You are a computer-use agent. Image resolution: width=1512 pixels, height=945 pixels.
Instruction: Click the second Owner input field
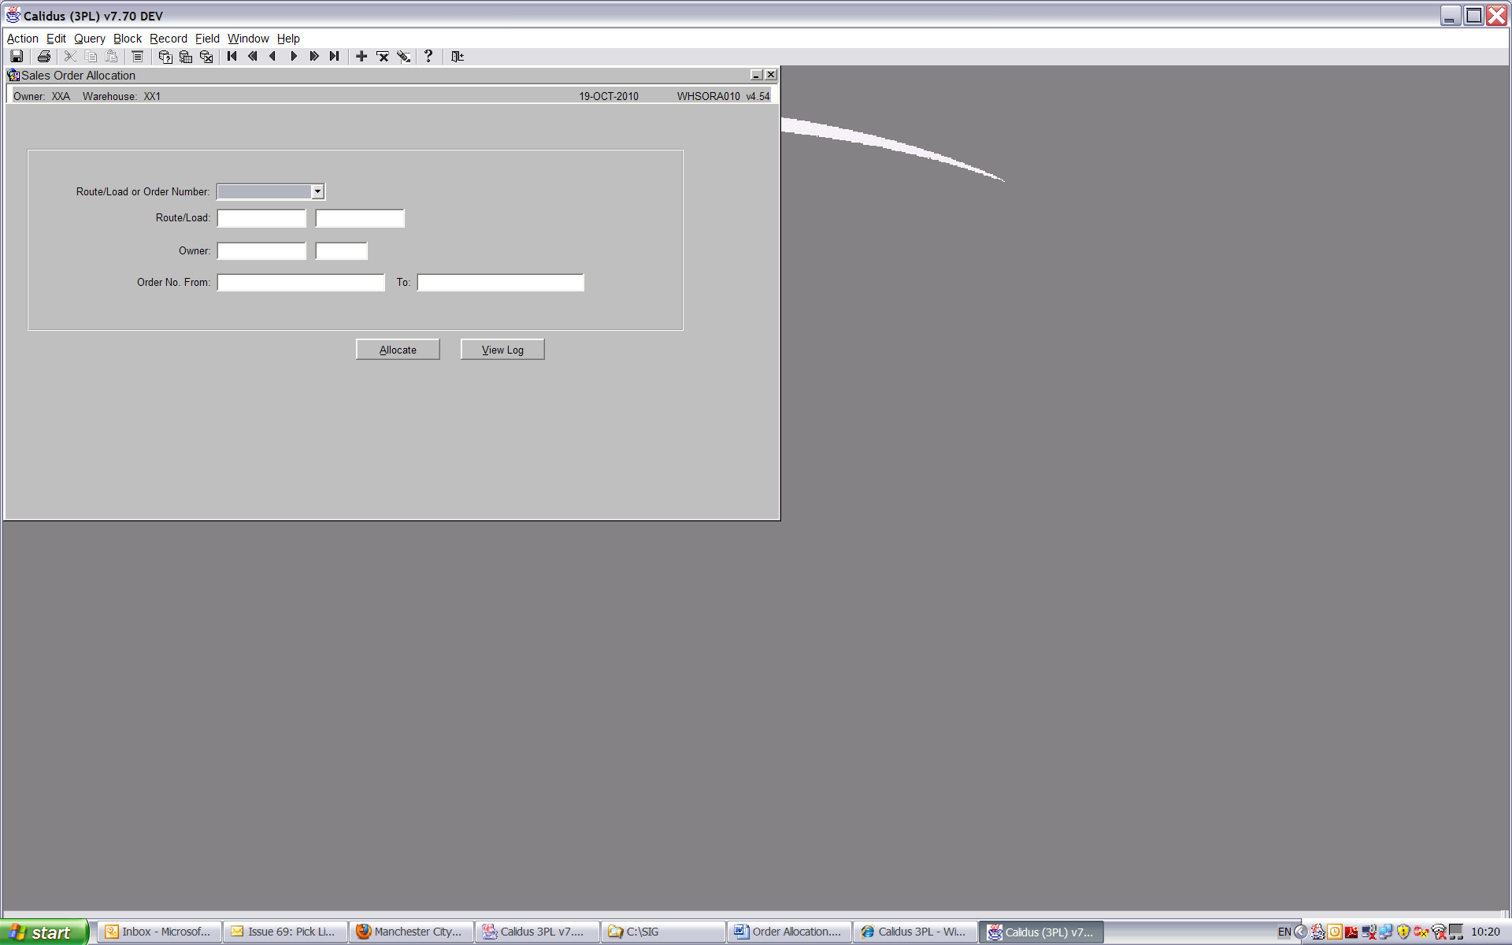[342, 251]
